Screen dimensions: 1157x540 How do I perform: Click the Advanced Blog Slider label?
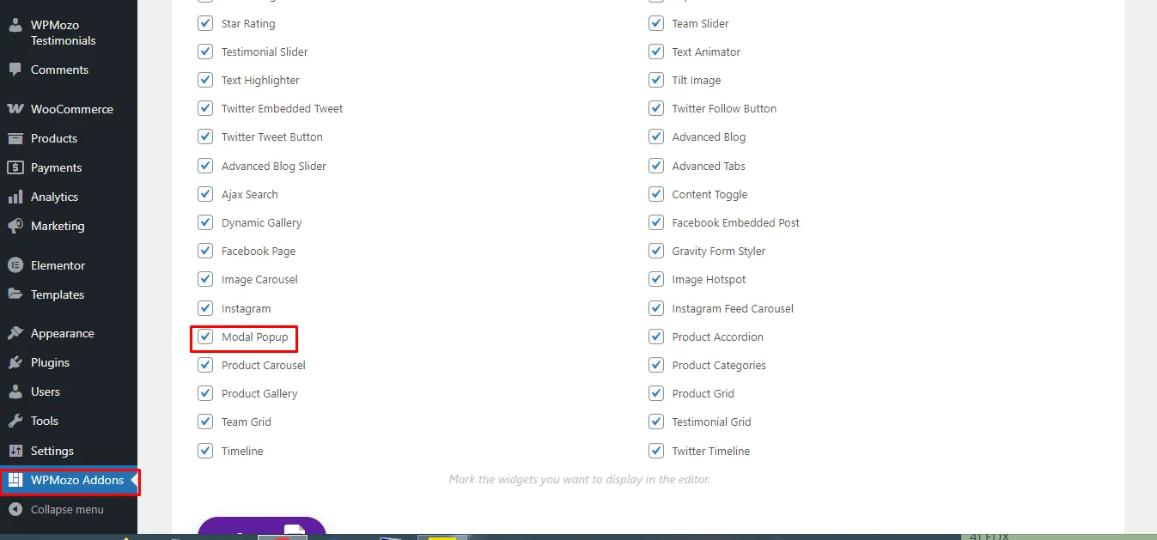tap(274, 166)
